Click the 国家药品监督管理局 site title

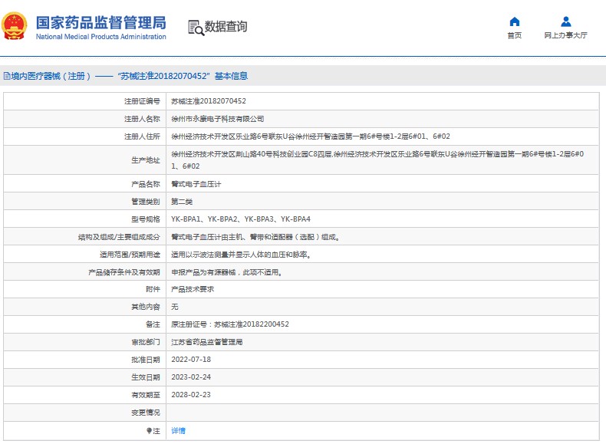click(100, 21)
